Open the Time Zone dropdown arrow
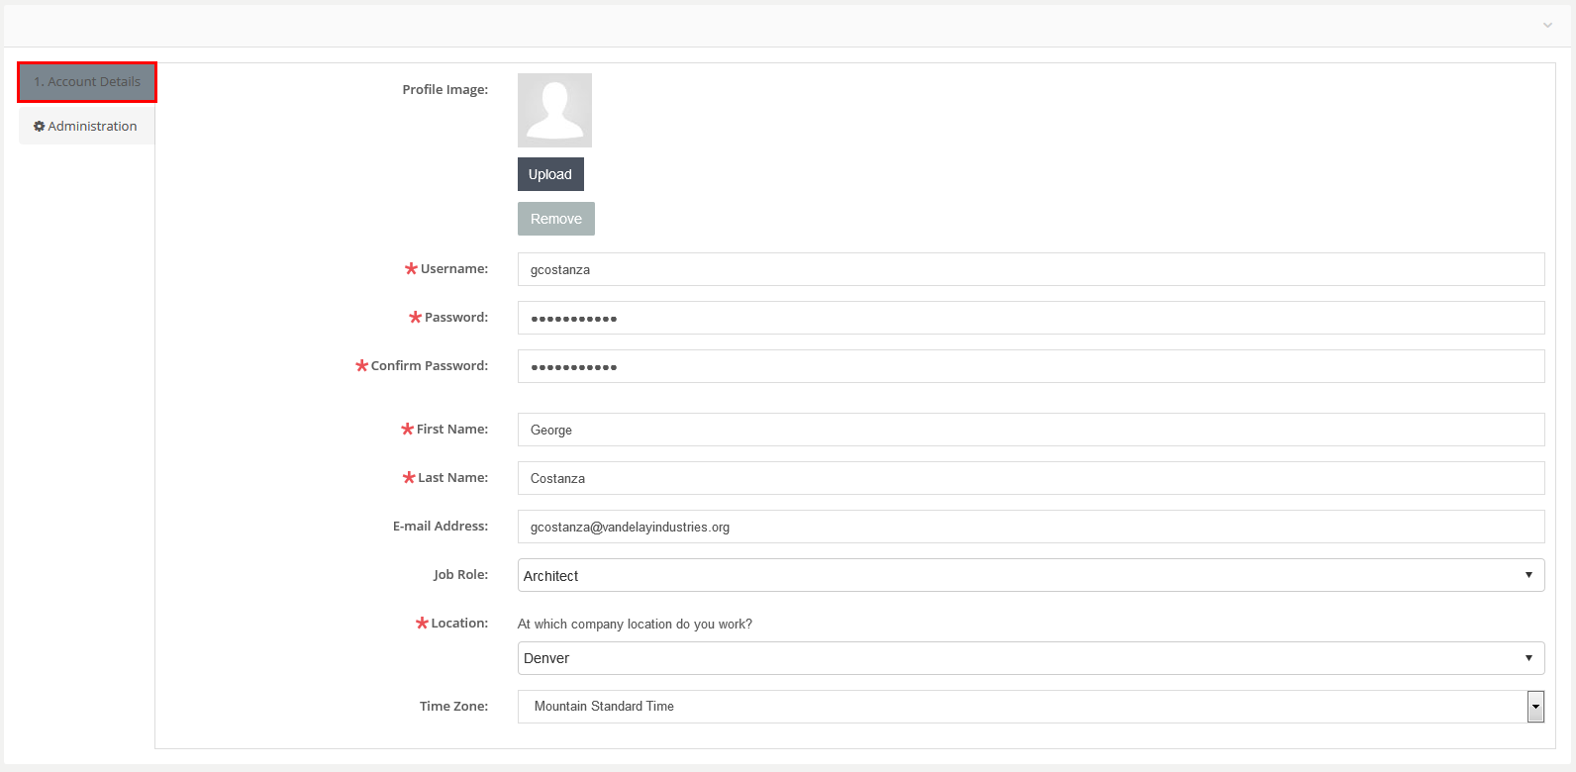This screenshot has height=772, width=1576. coord(1535,707)
